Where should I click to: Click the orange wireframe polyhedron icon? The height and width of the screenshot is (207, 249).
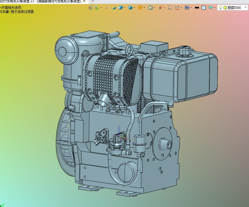point(140,8)
